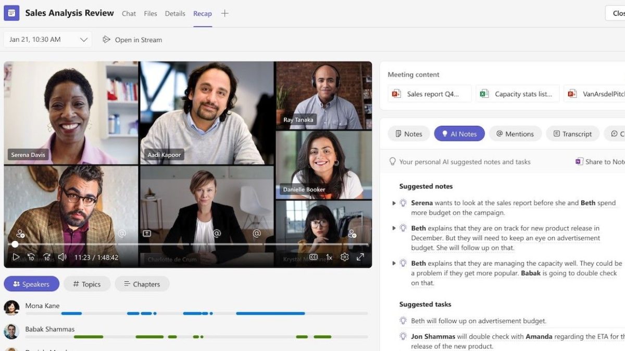Click Ray Tanaka video tile

point(324,96)
